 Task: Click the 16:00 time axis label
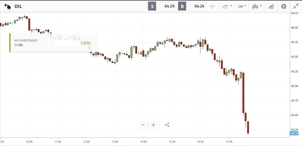(201, 142)
